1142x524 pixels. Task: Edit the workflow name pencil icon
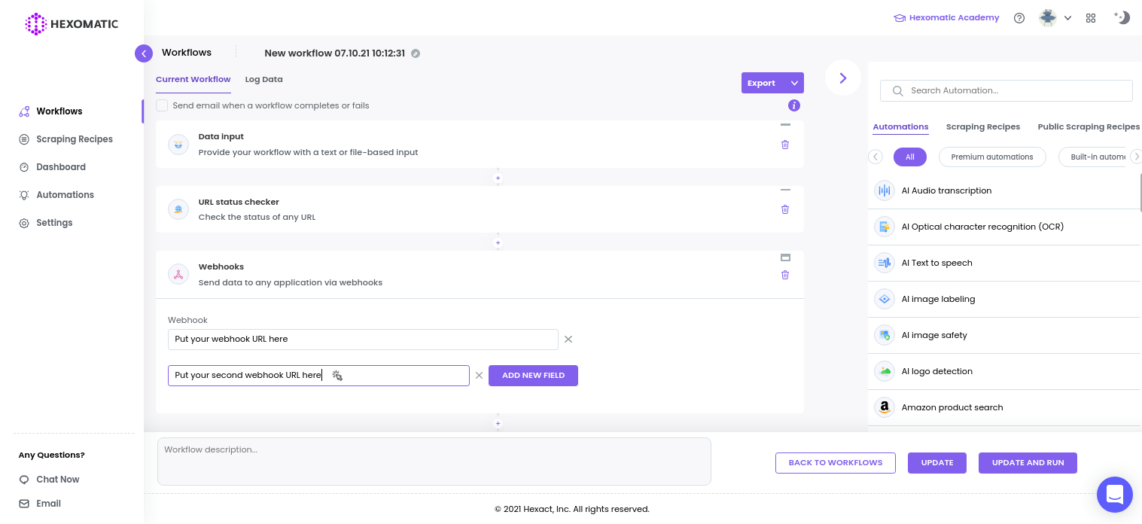click(416, 53)
